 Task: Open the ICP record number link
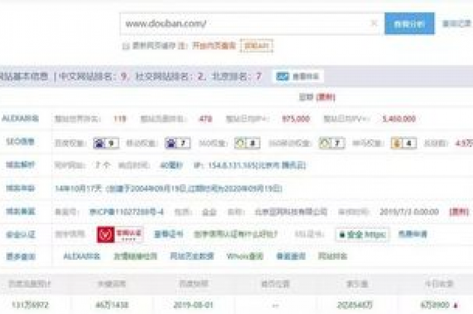coord(126,212)
